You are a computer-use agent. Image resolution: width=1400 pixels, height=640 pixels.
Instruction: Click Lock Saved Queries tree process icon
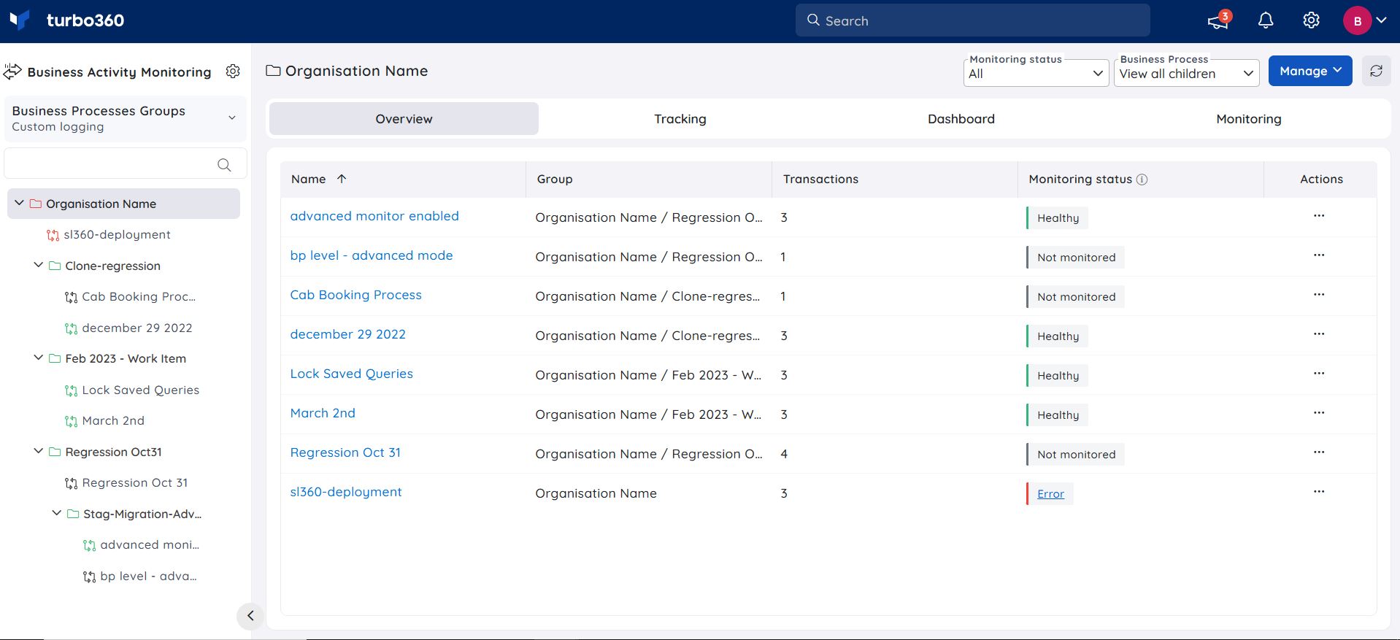[71, 390]
